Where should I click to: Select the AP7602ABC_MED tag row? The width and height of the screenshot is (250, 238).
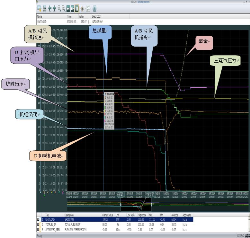115,230
